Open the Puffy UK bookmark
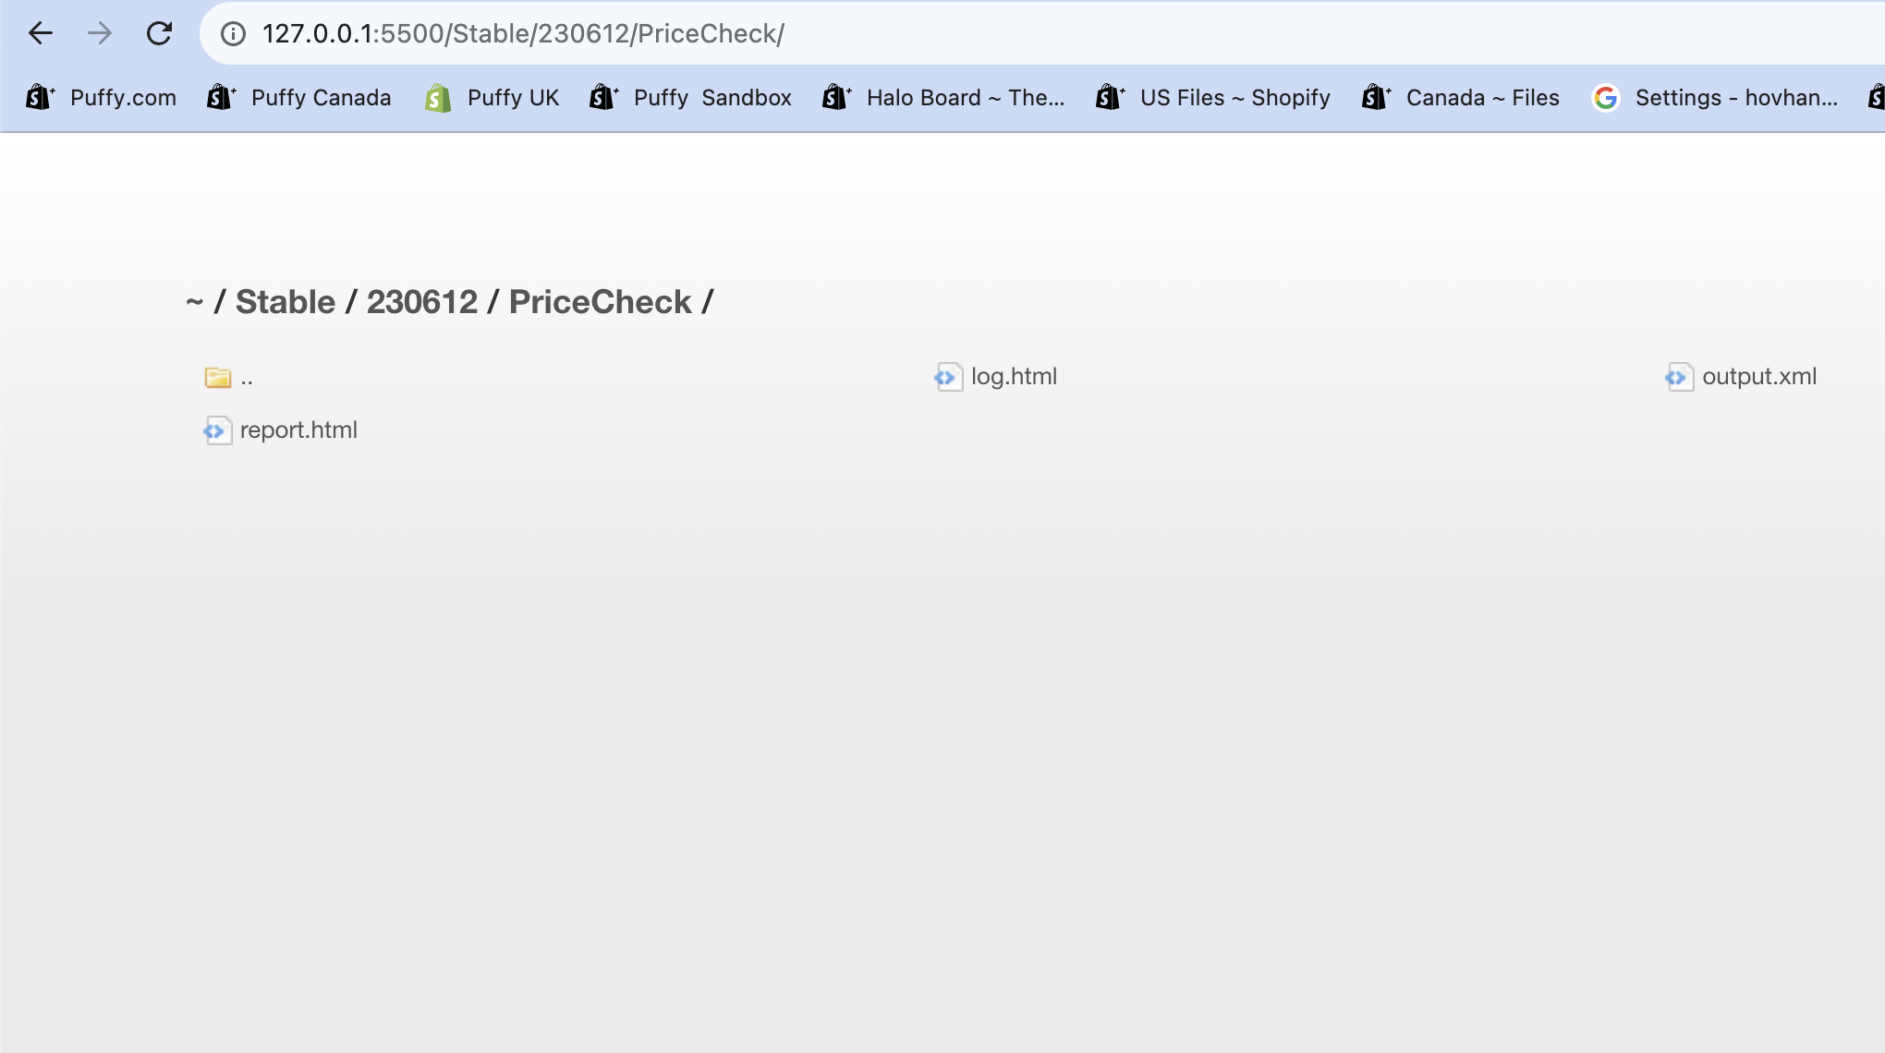The image size is (1885, 1053). [x=492, y=98]
